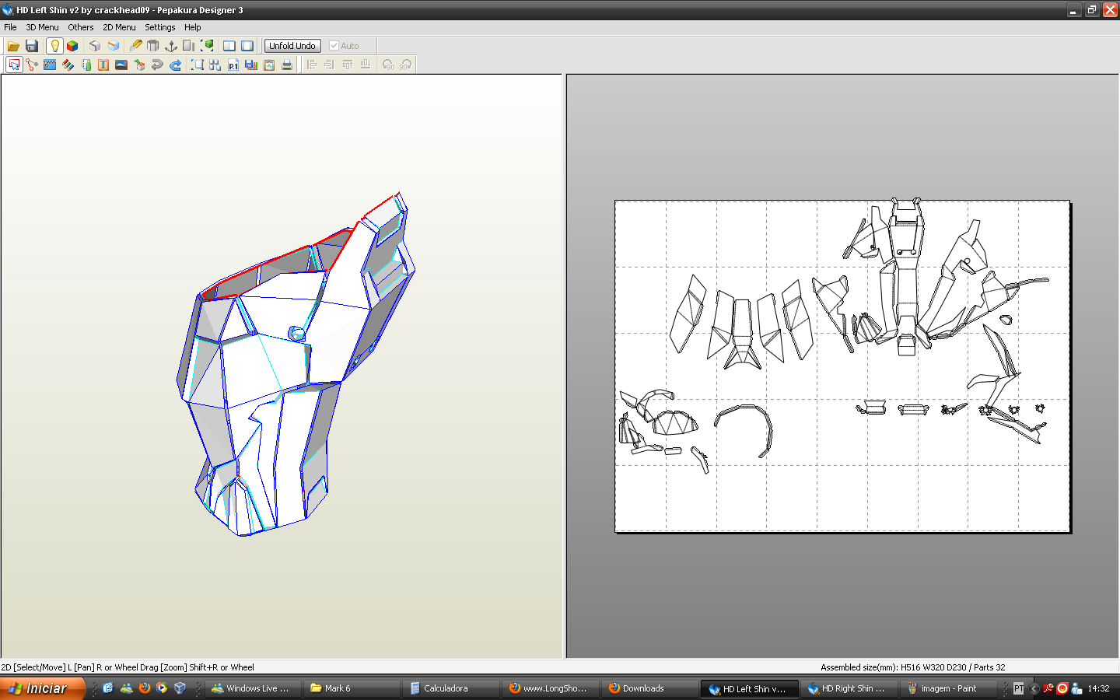This screenshot has height=700, width=1120.
Task: Click the zipper edit flaps tool
Action: click(x=50, y=65)
